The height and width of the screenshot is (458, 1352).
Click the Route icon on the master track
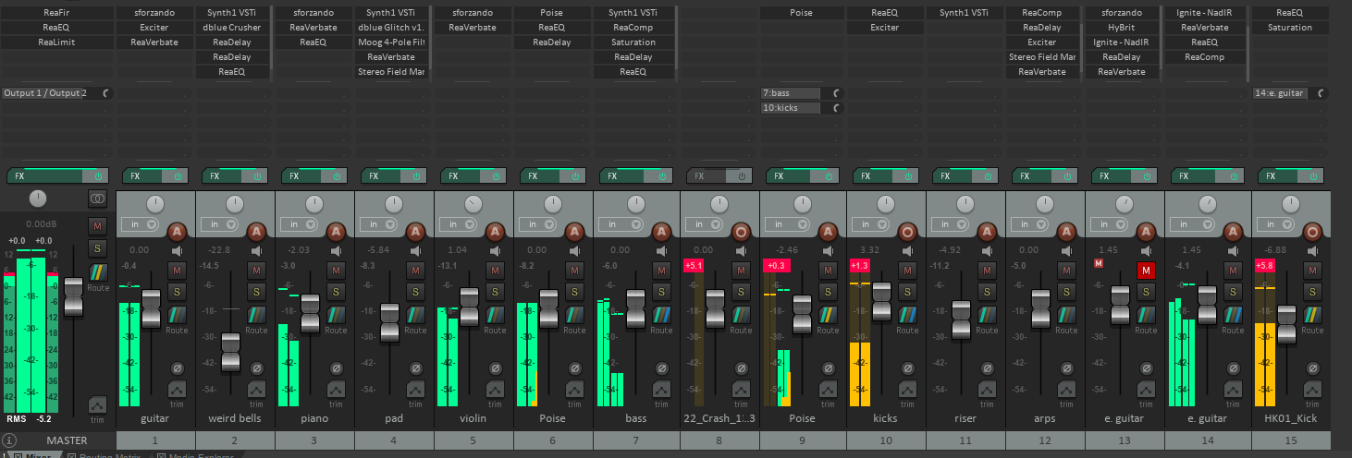98,271
